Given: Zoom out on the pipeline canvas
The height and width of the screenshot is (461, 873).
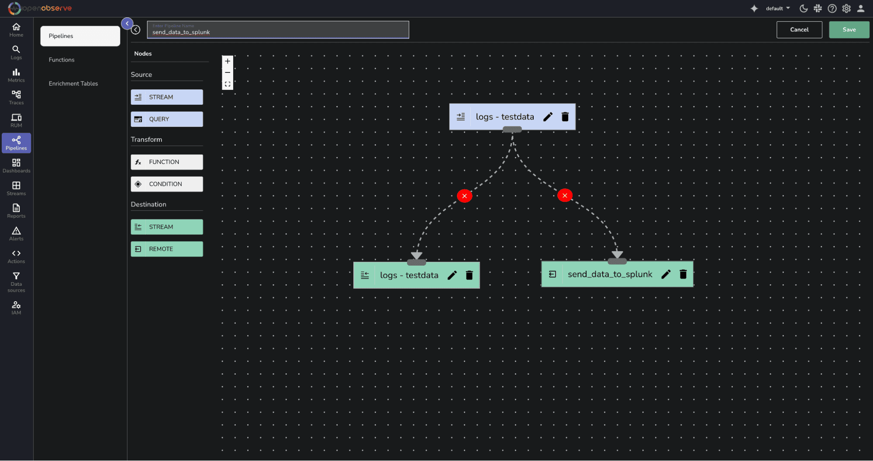Looking at the screenshot, I should pos(228,73).
